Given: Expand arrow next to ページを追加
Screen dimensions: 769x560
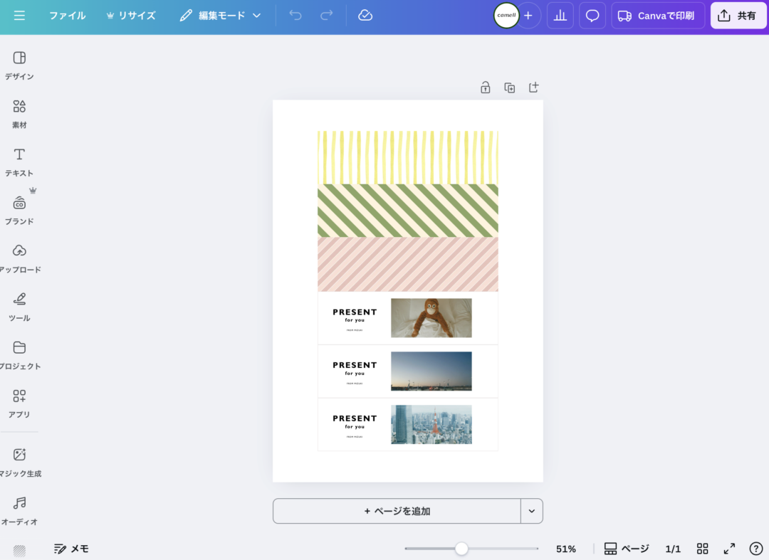Looking at the screenshot, I should coord(532,511).
